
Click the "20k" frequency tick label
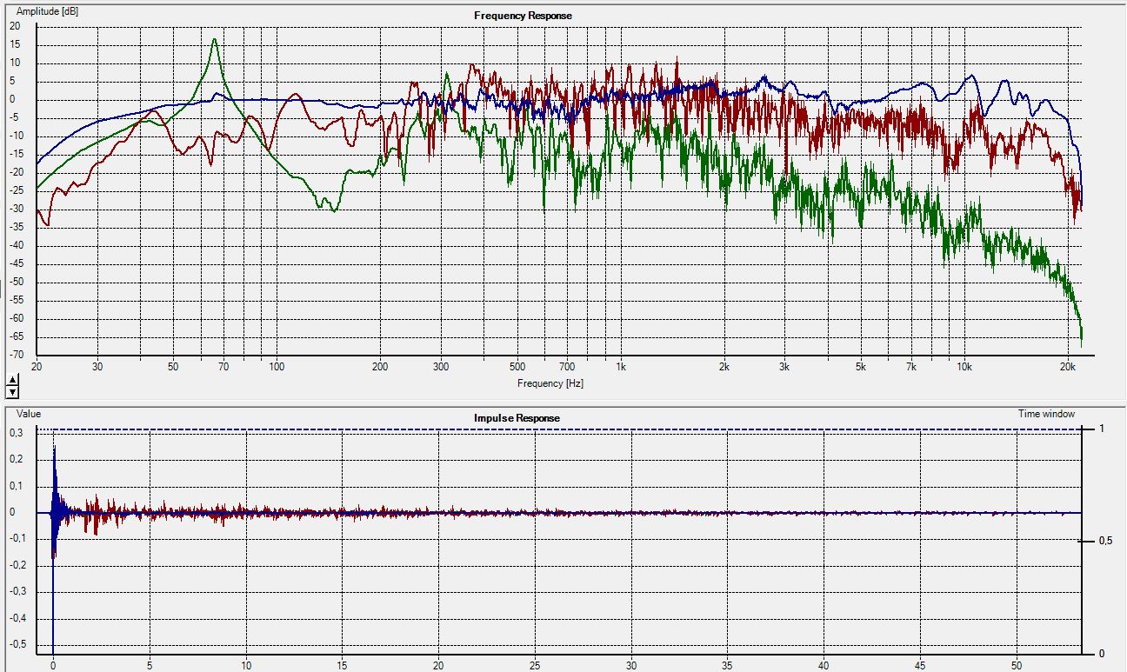1067,367
